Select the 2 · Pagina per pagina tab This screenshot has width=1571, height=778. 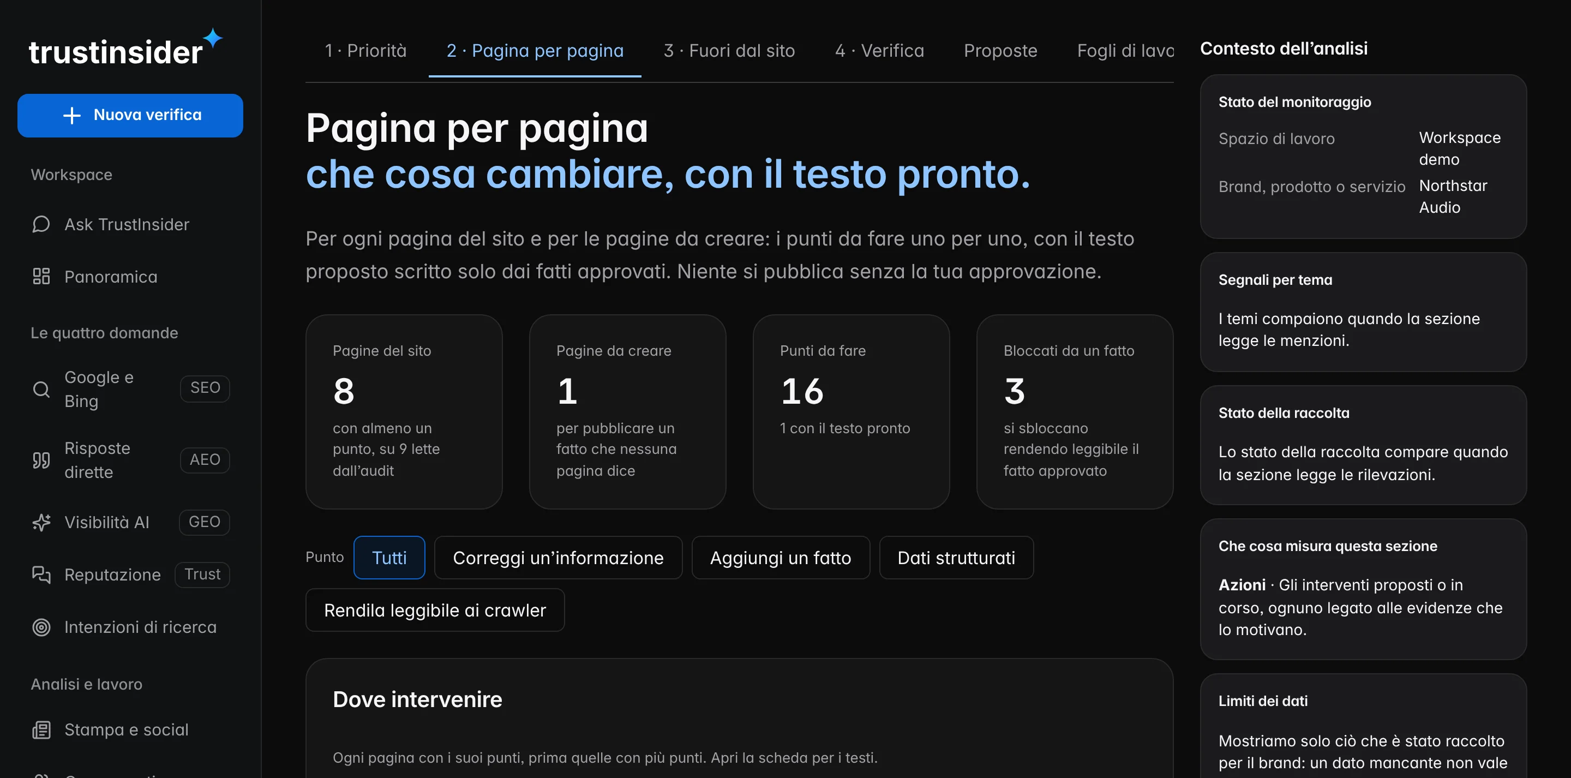(535, 51)
